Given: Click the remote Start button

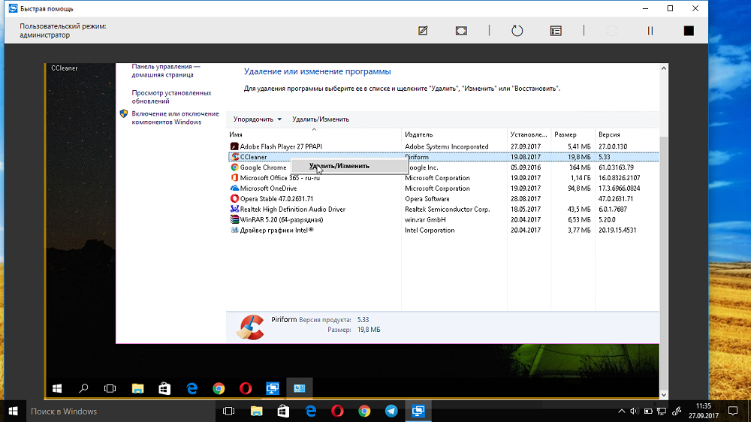Looking at the screenshot, I should pos(57,388).
